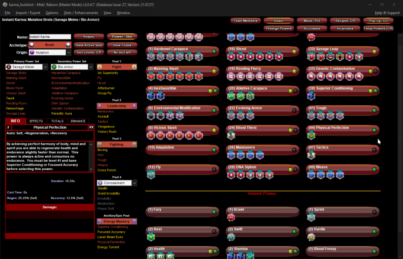Open the Archetype dropdown
The height and width of the screenshot is (259, 403).
tap(50, 45)
